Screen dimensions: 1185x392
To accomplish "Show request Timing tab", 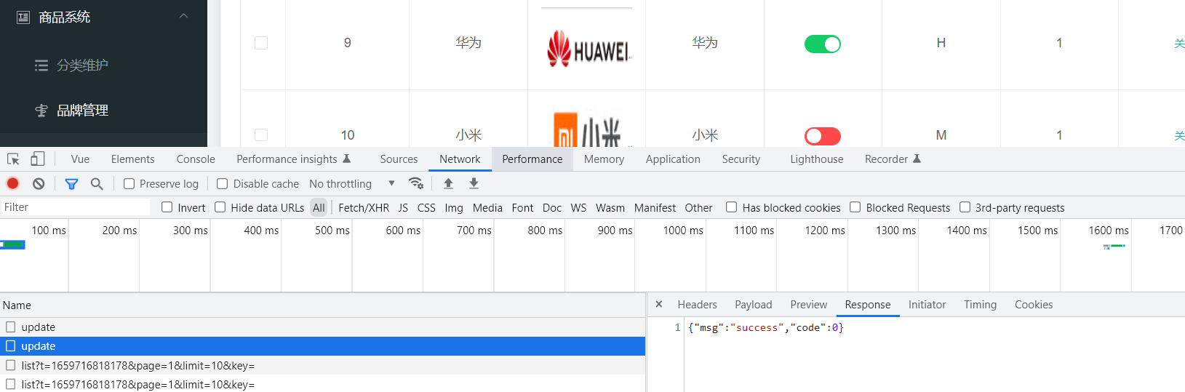I will [x=980, y=305].
